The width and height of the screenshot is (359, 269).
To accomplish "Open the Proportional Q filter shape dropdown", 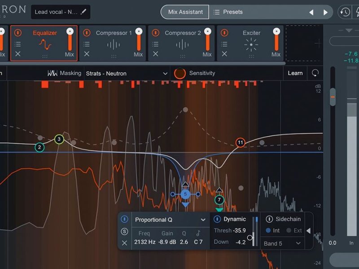I will 171,220.
